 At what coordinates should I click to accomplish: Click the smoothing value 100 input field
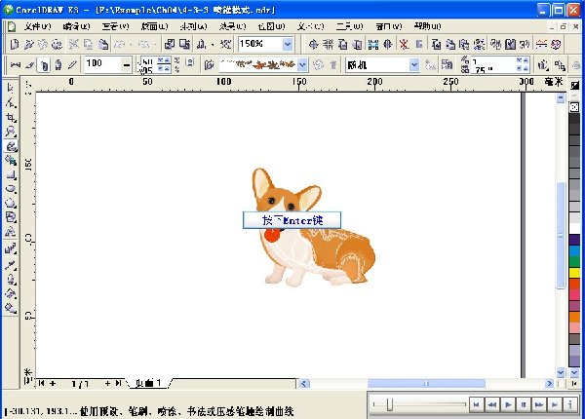click(102, 65)
